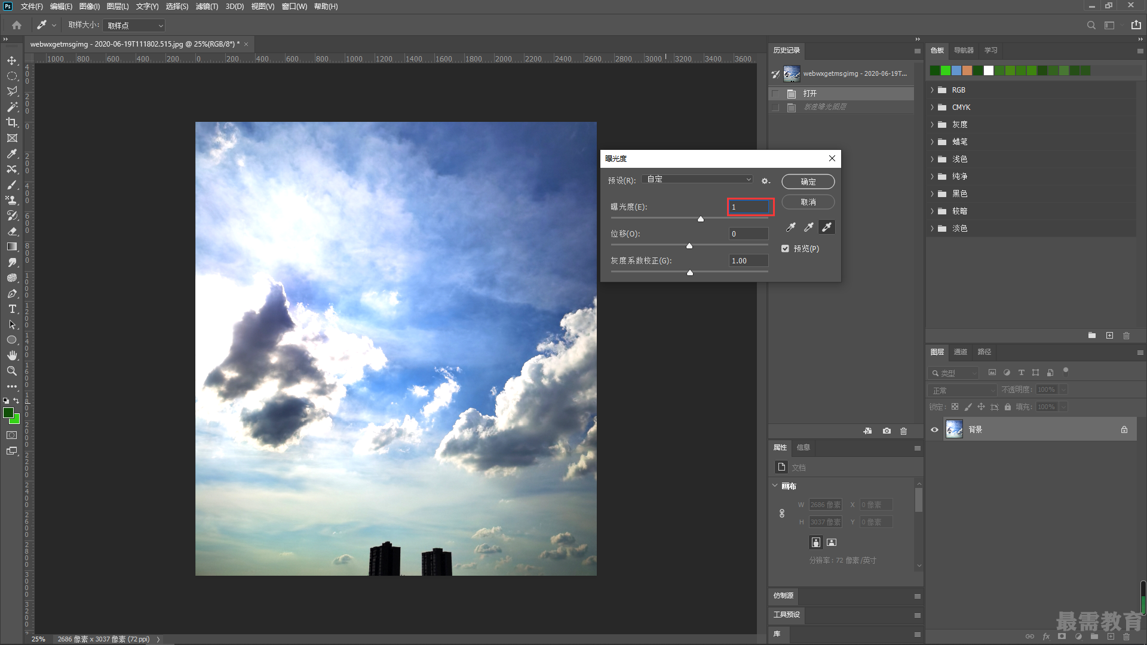The image size is (1147, 645).
Task: Open the 取样大小 sample size dropdown
Action: click(134, 26)
